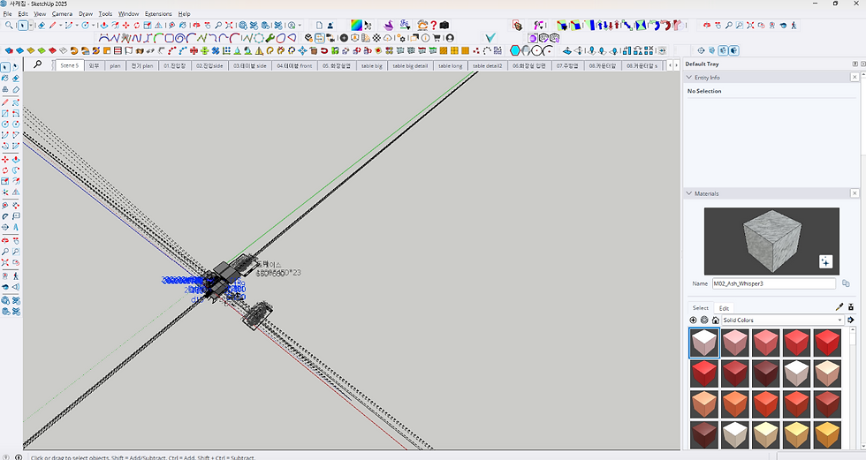This screenshot has height=460, width=866.
Task: Switch to the table big detail scene tab
Action: click(410, 65)
